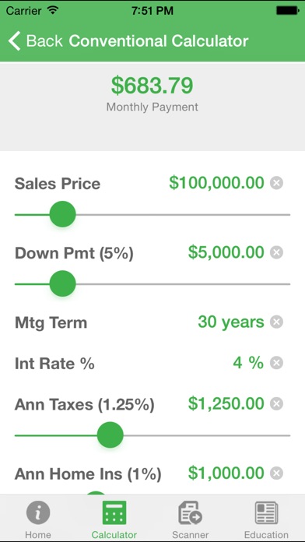Edit the $1,250.00 annual taxes field
Viewport: 305px width, 542px height.
[x=226, y=403]
